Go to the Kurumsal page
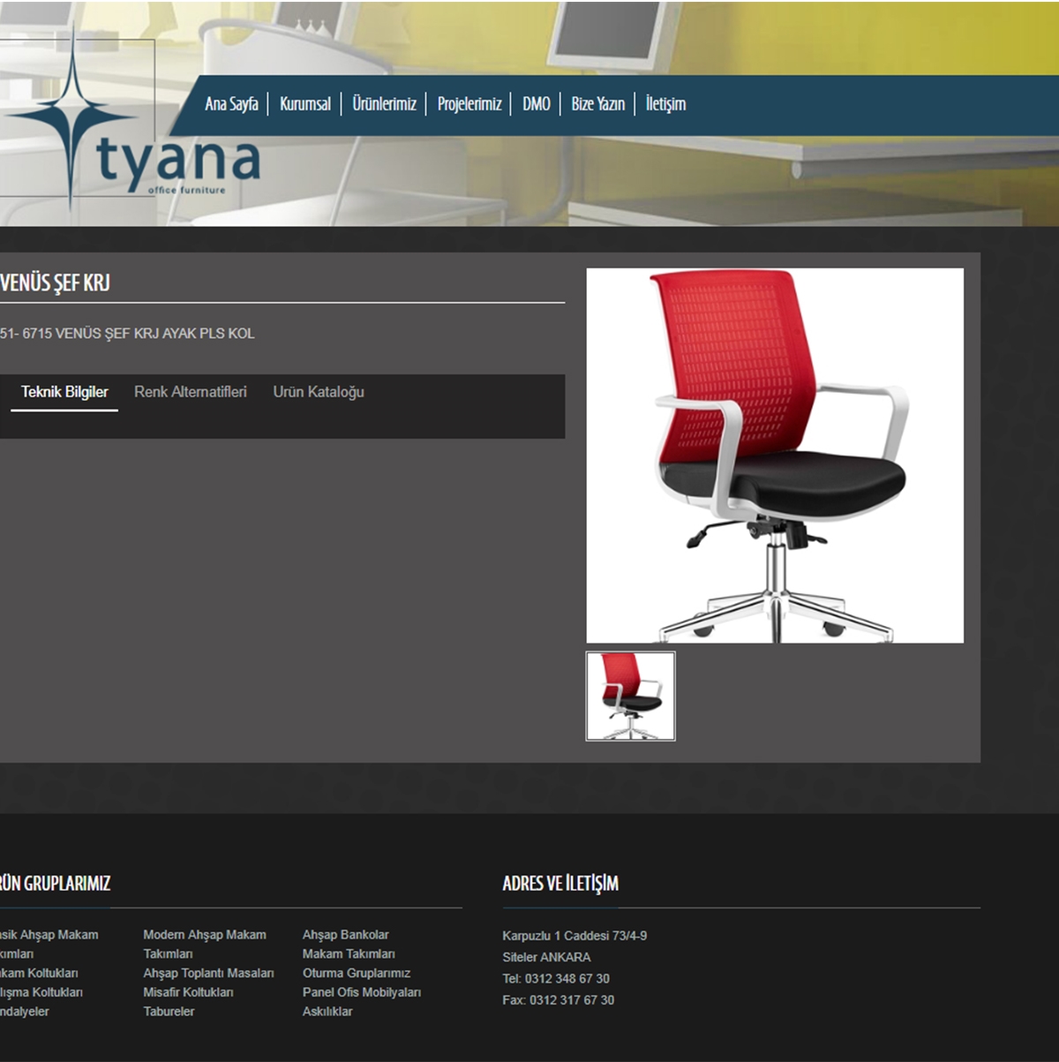This screenshot has height=1062, width=1059. (304, 104)
